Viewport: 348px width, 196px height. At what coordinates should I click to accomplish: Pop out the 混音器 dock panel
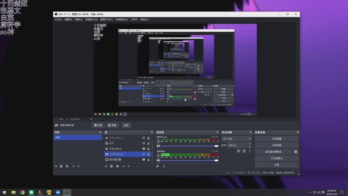pyautogui.click(x=217, y=132)
